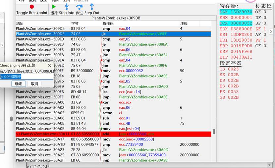Select the cmp eax,04 row at +309DB
Image resolution: width=275 pixels, height=168 pixels.
tap(113, 28)
